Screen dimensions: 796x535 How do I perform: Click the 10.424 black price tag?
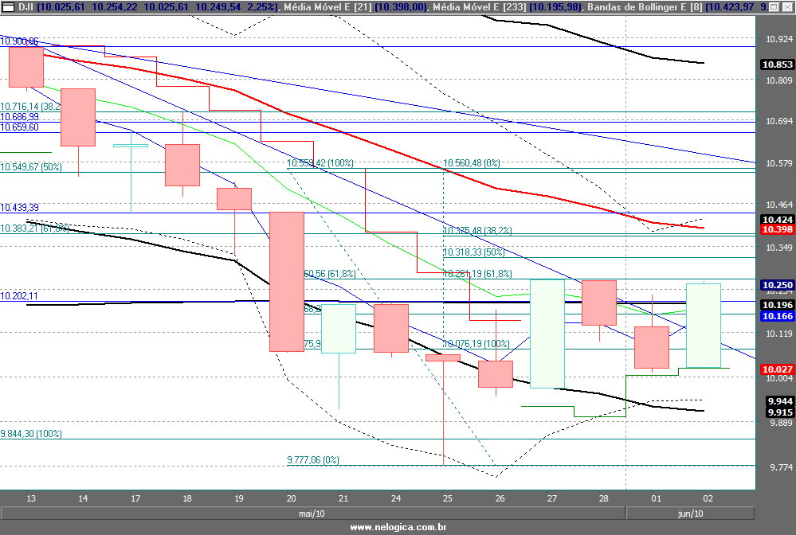click(x=777, y=220)
